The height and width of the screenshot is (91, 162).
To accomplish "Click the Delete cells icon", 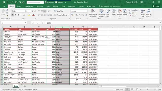I will click(119, 11).
